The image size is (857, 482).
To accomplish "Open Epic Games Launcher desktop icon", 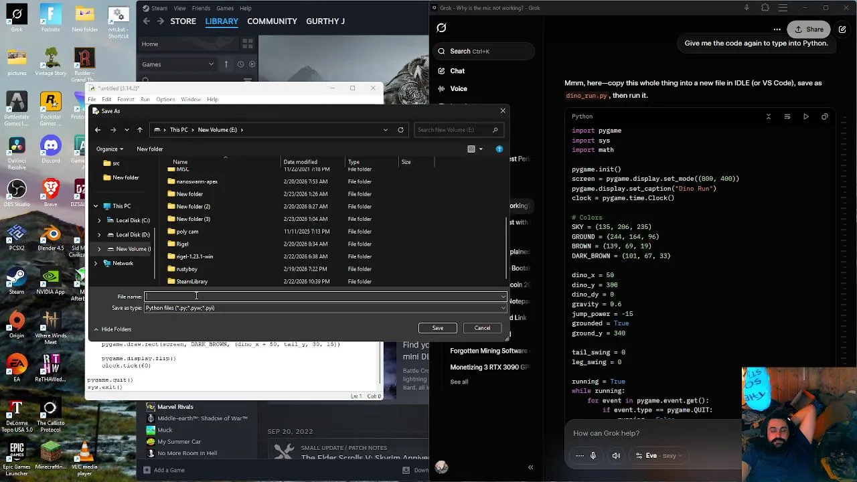I will coord(17,458).
